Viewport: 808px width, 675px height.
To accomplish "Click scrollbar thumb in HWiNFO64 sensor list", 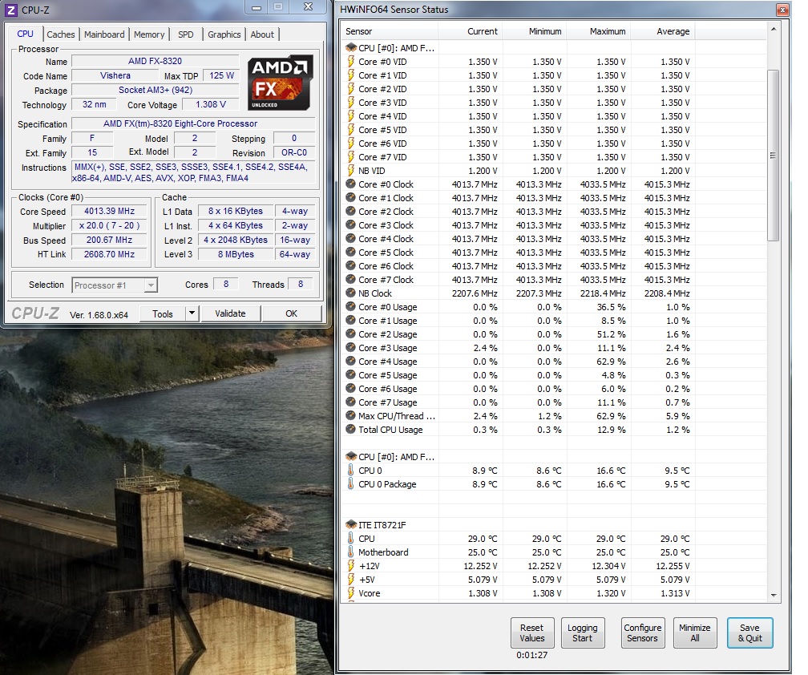I will click(773, 155).
